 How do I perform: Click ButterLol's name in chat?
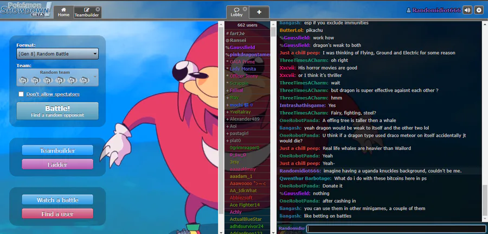click(291, 30)
